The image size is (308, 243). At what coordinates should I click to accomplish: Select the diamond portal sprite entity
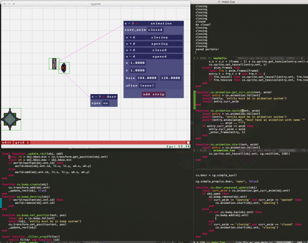point(10,119)
